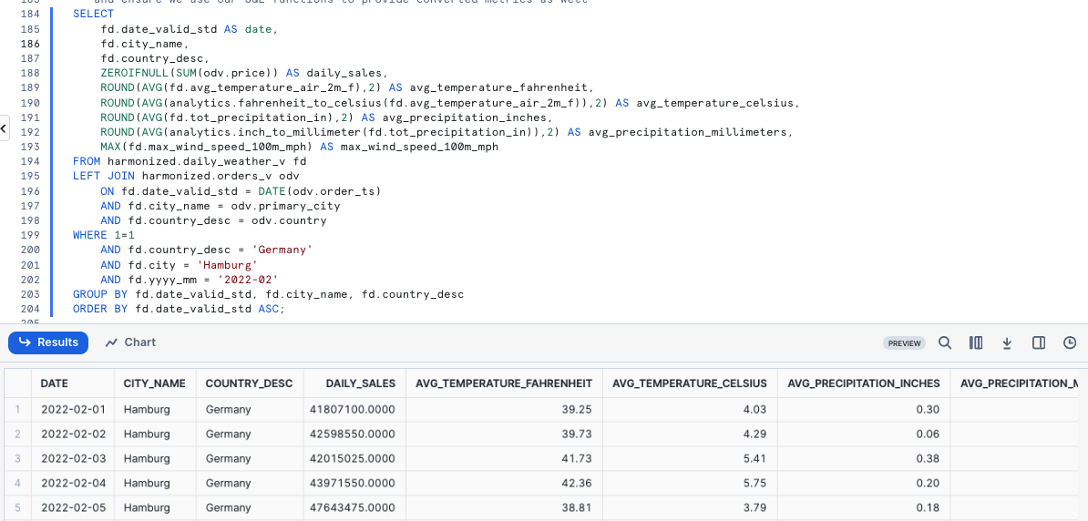Click line number 186 in editor
The width and height of the screenshot is (1088, 521).
pyautogui.click(x=31, y=44)
